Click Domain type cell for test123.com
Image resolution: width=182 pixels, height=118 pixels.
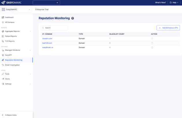[82, 43]
